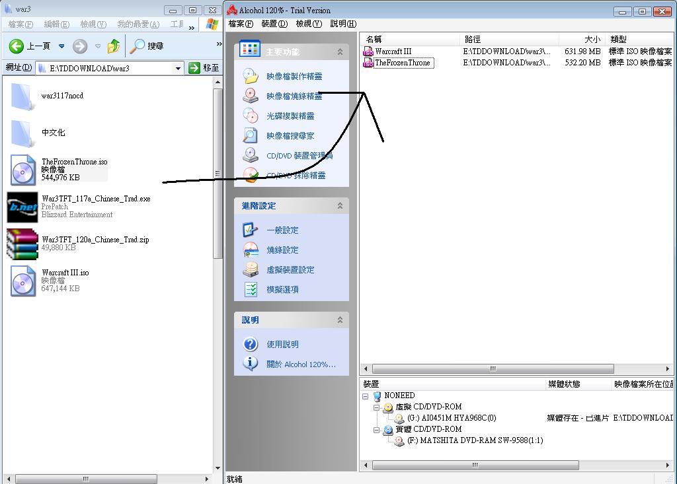The height and width of the screenshot is (484, 677).
Task: Sort by the 路徑 column header
Action: click(x=509, y=39)
